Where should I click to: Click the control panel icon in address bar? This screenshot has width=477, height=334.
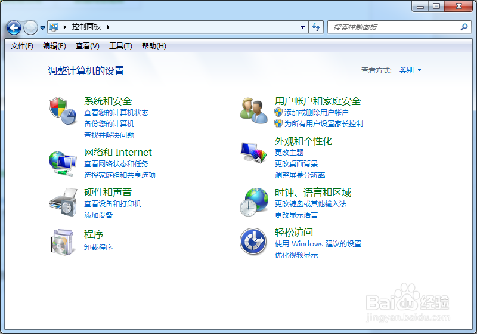pyautogui.click(x=54, y=27)
